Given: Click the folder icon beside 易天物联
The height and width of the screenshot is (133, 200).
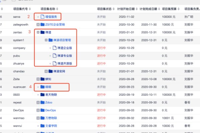Looking at the screenshot, I should [x=42, y=94].
